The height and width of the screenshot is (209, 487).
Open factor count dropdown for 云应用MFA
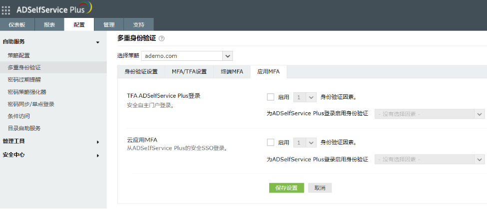point(305,143)
